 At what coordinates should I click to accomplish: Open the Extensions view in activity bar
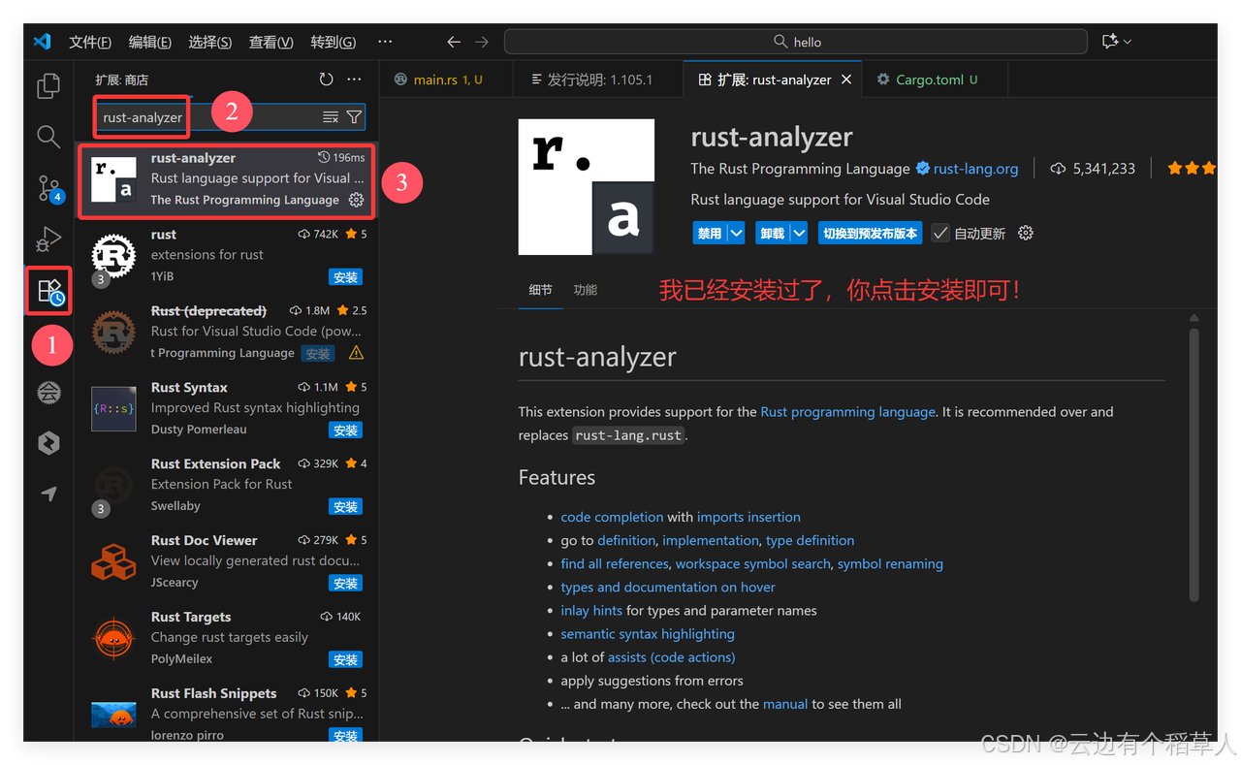50,291
